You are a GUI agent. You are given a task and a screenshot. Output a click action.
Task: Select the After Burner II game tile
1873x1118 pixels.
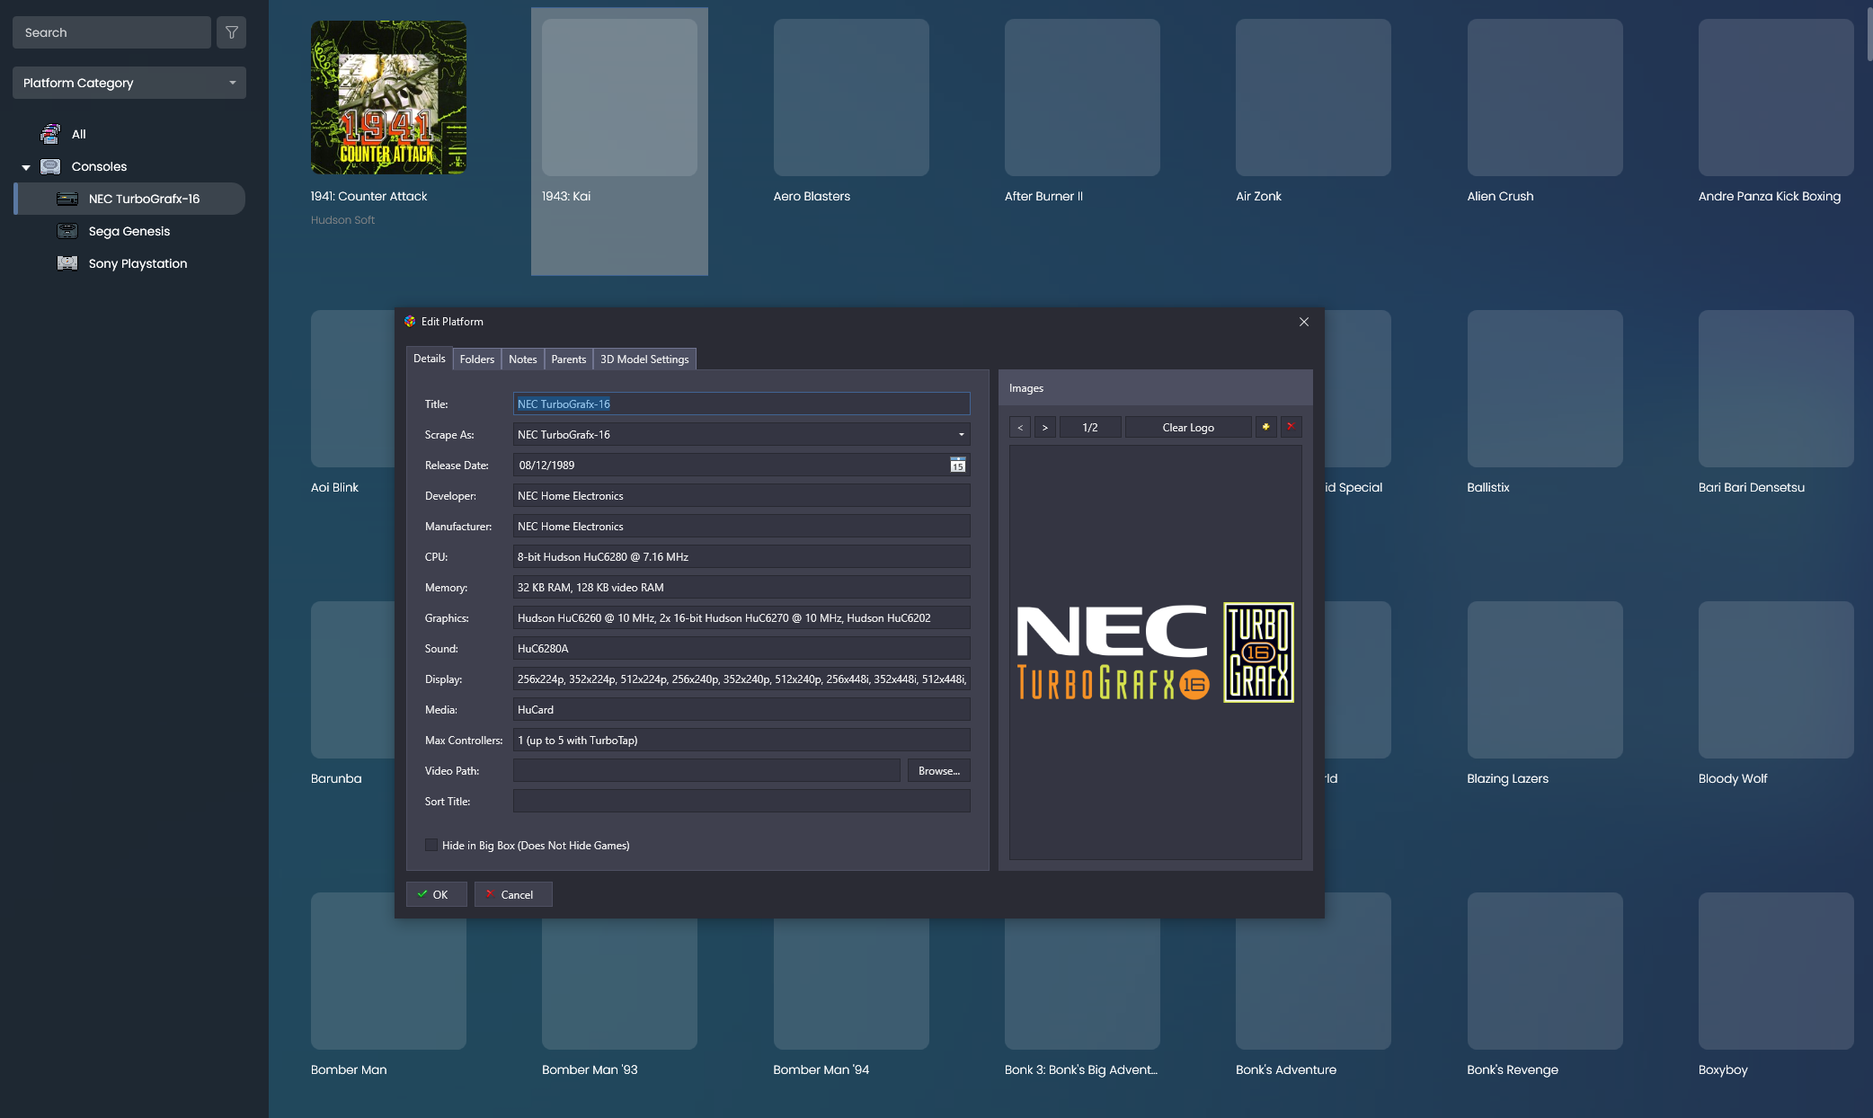pyautogui.click(x=1082, y=97)
